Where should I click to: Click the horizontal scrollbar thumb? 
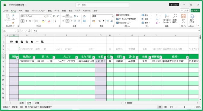[x=130, y=103]
